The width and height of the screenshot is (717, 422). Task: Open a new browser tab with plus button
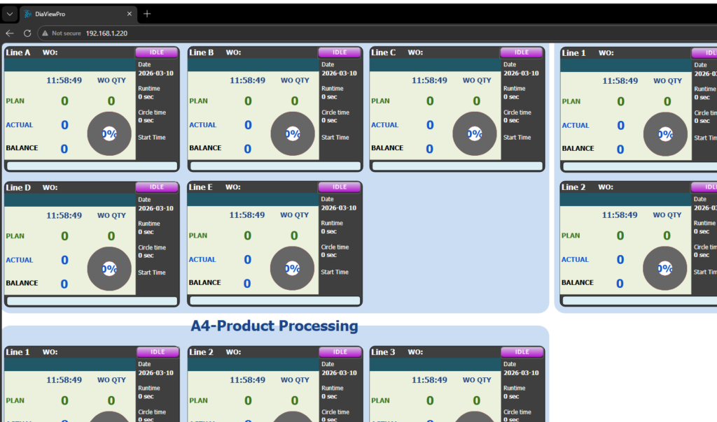(147, 14)
